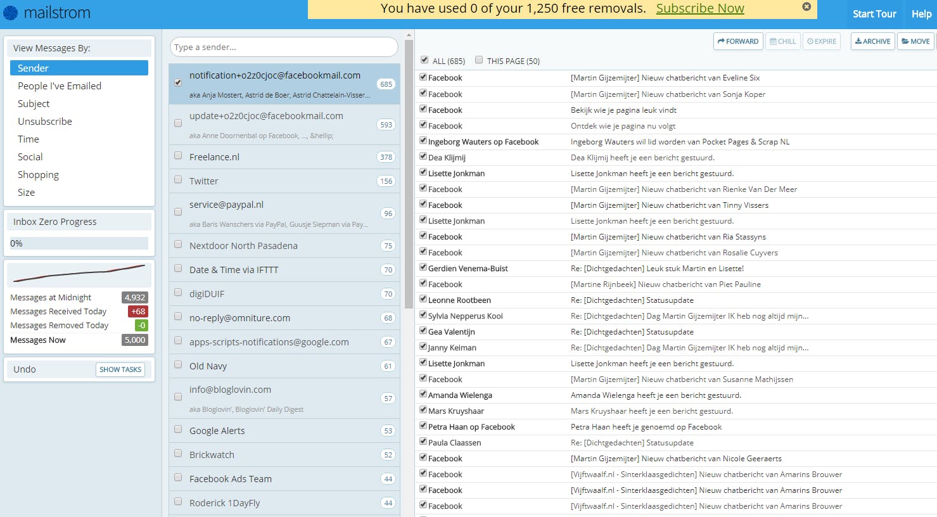Check the Freelance.nl sender checkbox
This screenshot has width=937, height=517.
[178, 156]
